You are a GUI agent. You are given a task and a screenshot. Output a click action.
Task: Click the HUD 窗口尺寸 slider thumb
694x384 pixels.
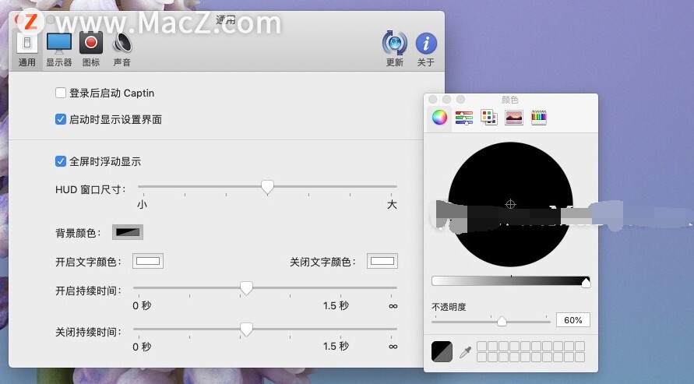[267, 187]
